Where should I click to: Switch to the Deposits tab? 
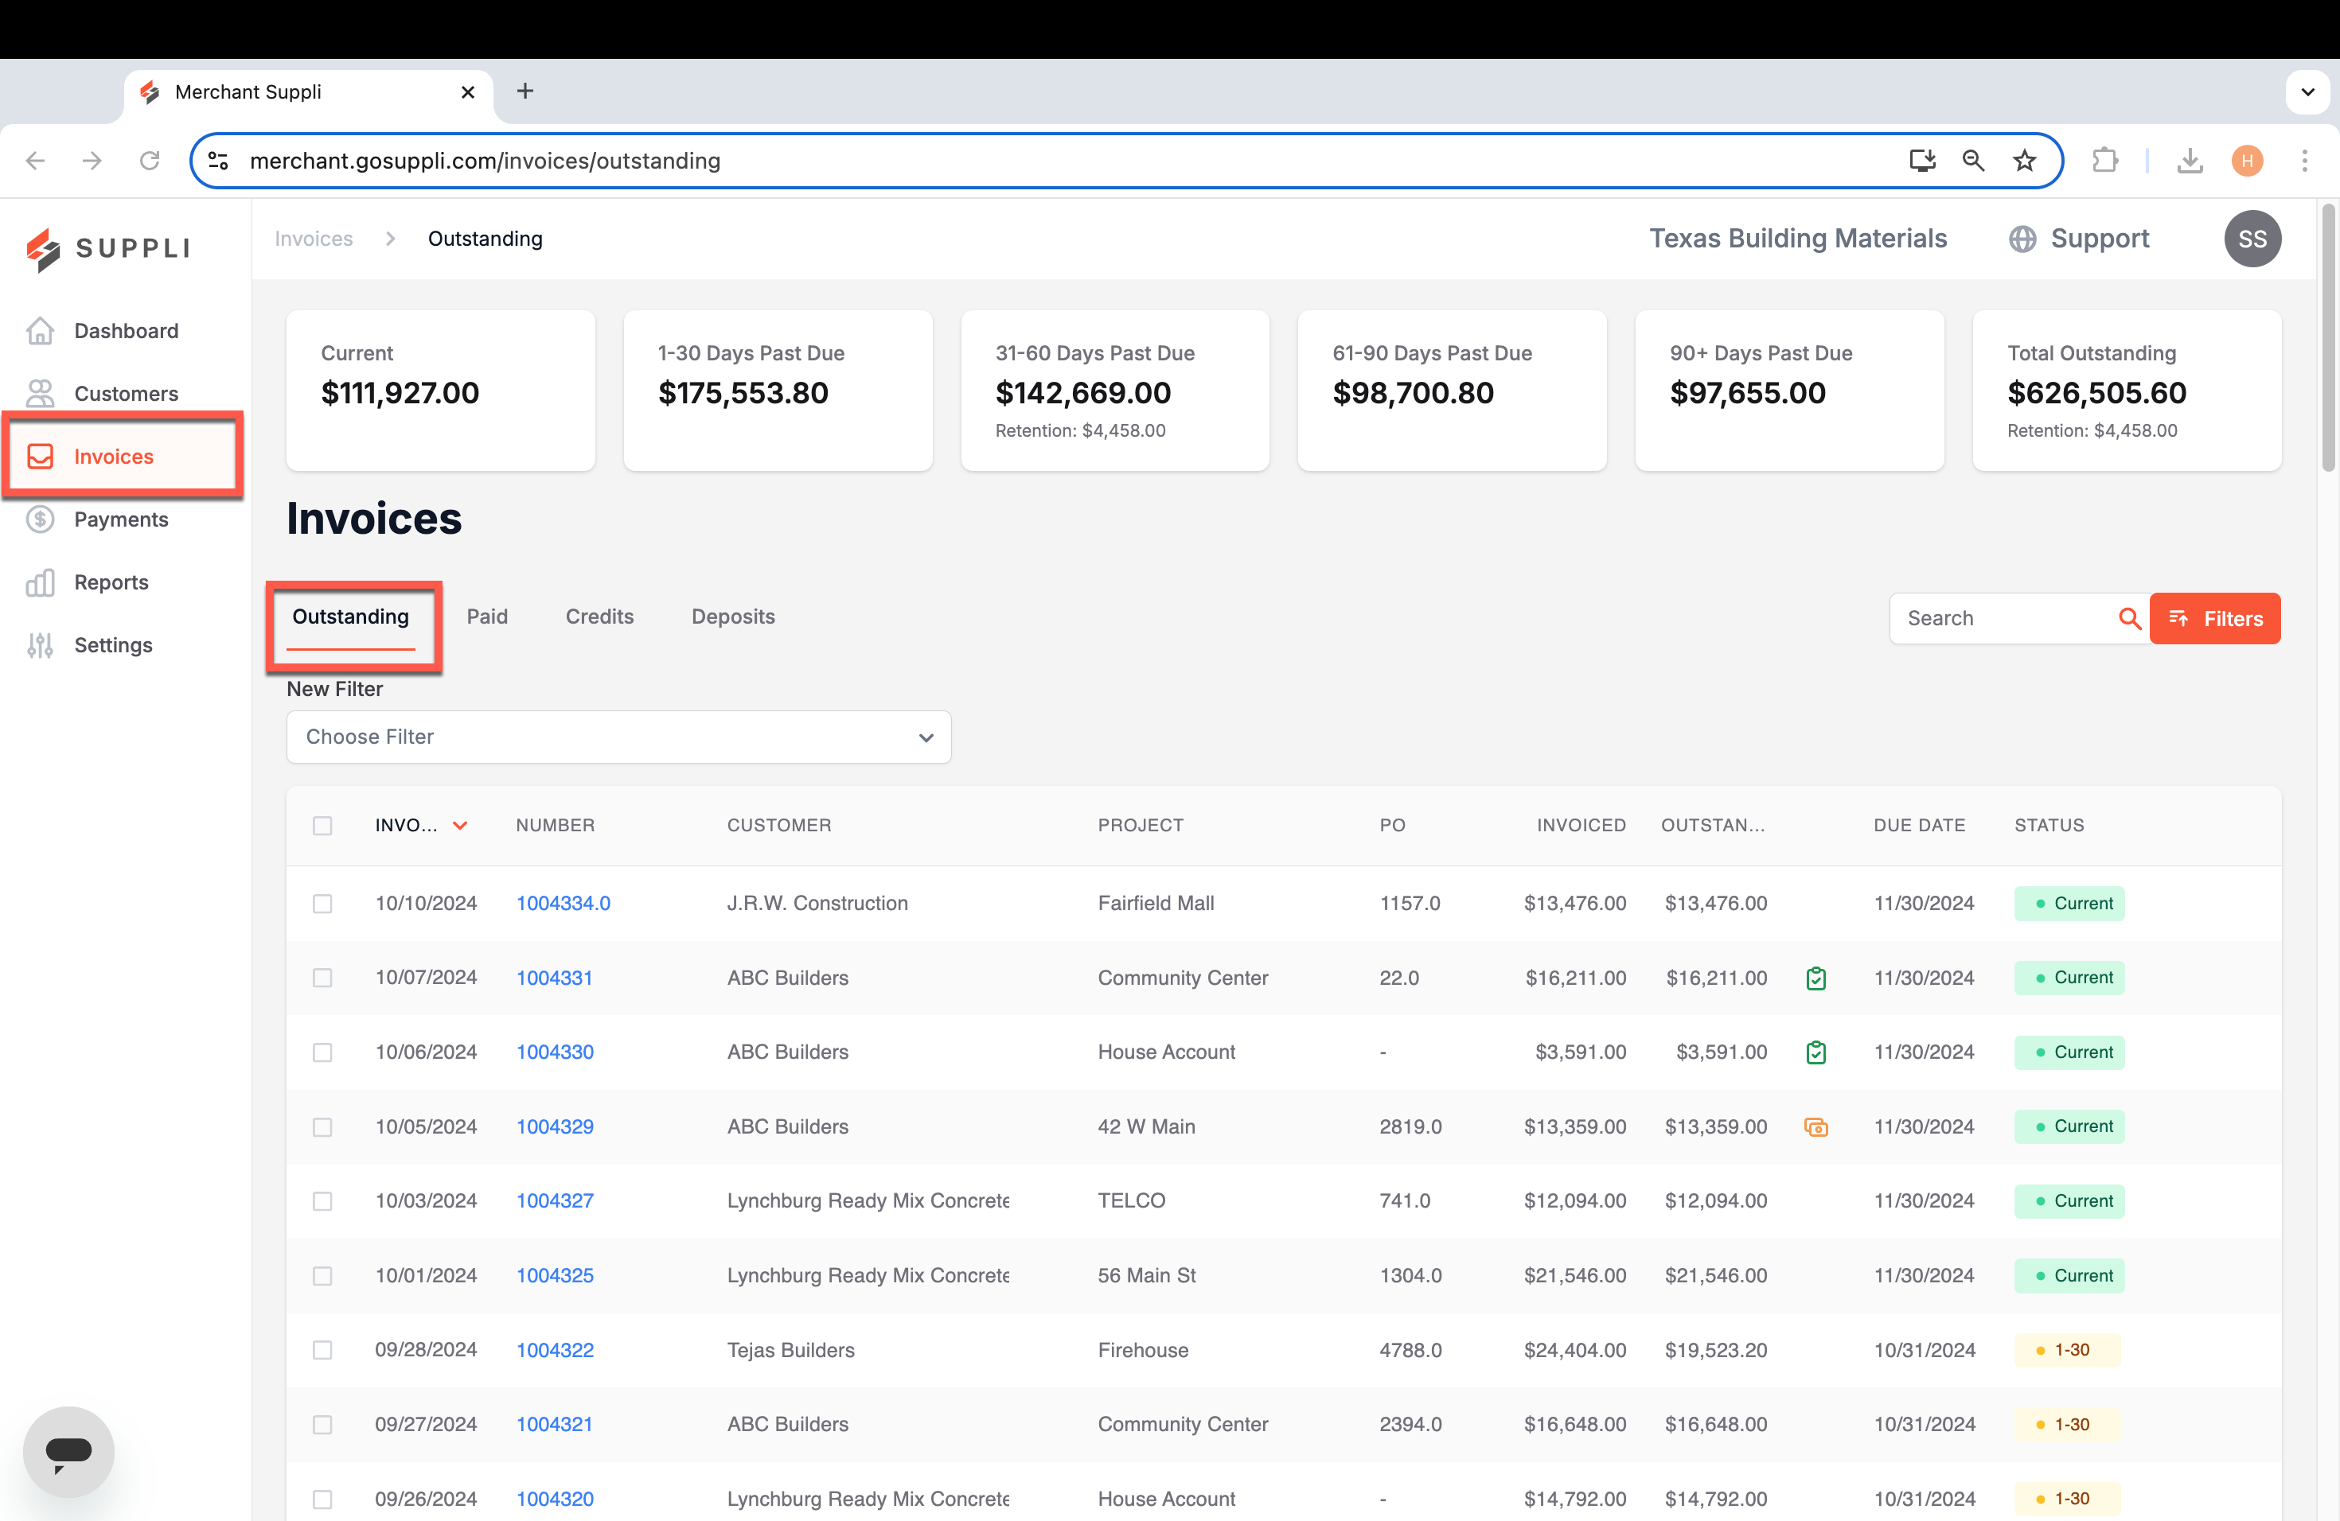[x=732, y=616]
